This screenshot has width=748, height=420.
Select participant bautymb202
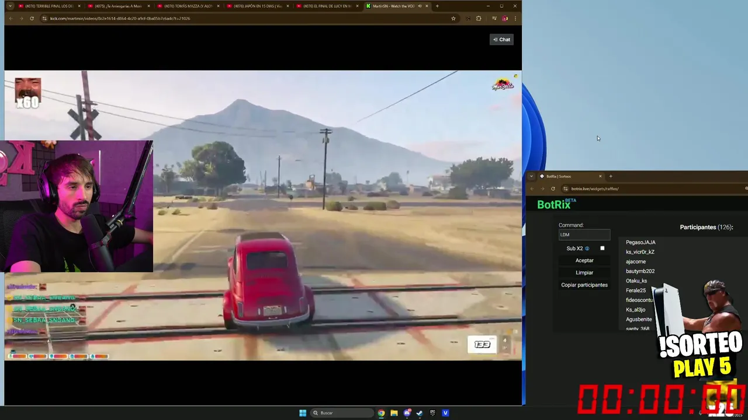(x=640, y=271)
